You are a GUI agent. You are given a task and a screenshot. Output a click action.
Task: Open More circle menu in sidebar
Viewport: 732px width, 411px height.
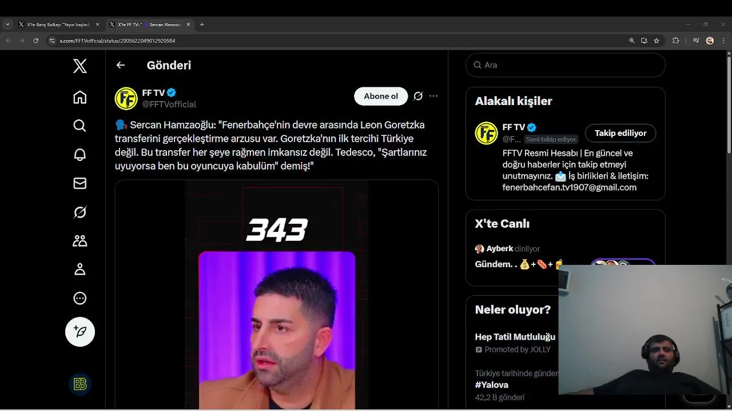pyautogui.click(x=80, y=298)
